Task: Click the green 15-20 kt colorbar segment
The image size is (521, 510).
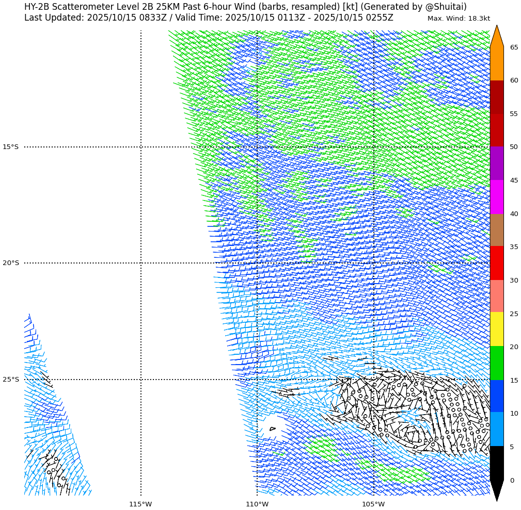Action: (496, 363)
